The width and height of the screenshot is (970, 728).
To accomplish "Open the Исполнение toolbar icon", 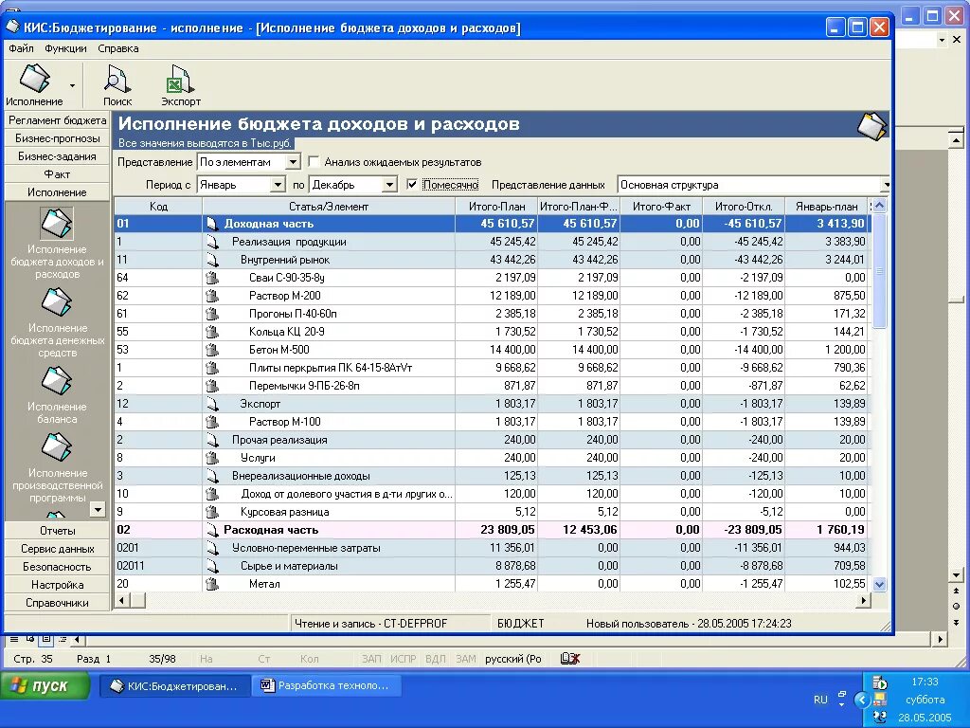I will click(35, 78).
